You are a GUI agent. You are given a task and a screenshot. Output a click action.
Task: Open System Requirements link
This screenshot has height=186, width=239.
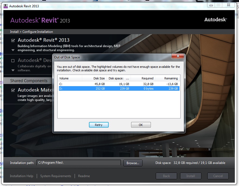pos(56,176)
